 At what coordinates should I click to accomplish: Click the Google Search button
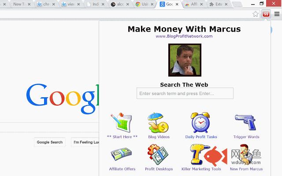tap(50, 142)
